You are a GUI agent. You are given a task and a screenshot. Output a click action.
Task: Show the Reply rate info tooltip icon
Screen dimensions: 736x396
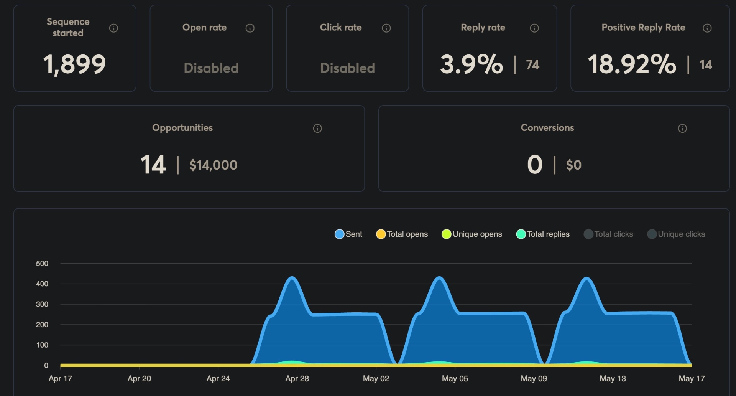[x=534, y=28]
